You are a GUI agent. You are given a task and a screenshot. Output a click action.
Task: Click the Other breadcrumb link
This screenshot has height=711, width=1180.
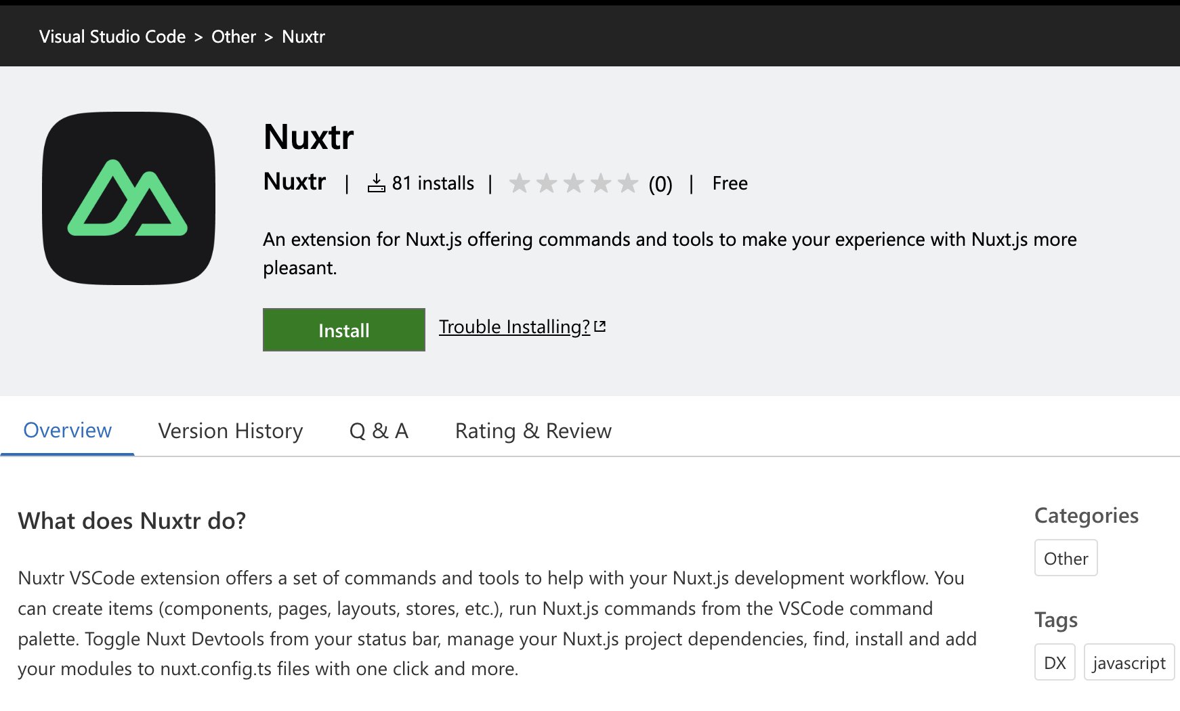[x=233, y=37]
